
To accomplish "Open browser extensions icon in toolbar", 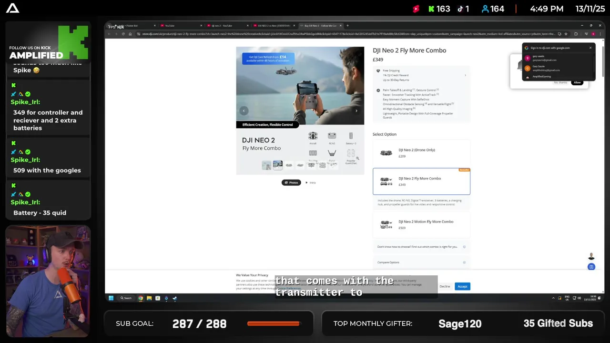I will (x=576, y=34).
